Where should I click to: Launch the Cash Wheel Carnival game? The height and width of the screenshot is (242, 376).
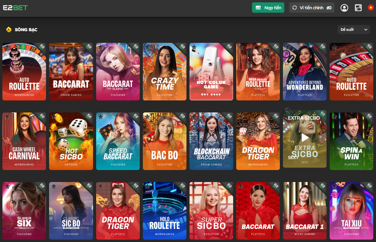[24, 141]
